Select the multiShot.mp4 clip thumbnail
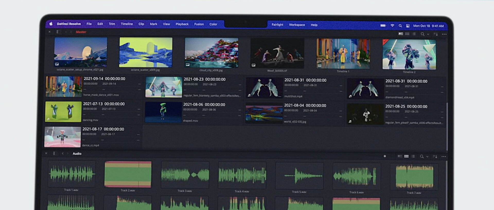The image size is (494, 210). (264, 88)
